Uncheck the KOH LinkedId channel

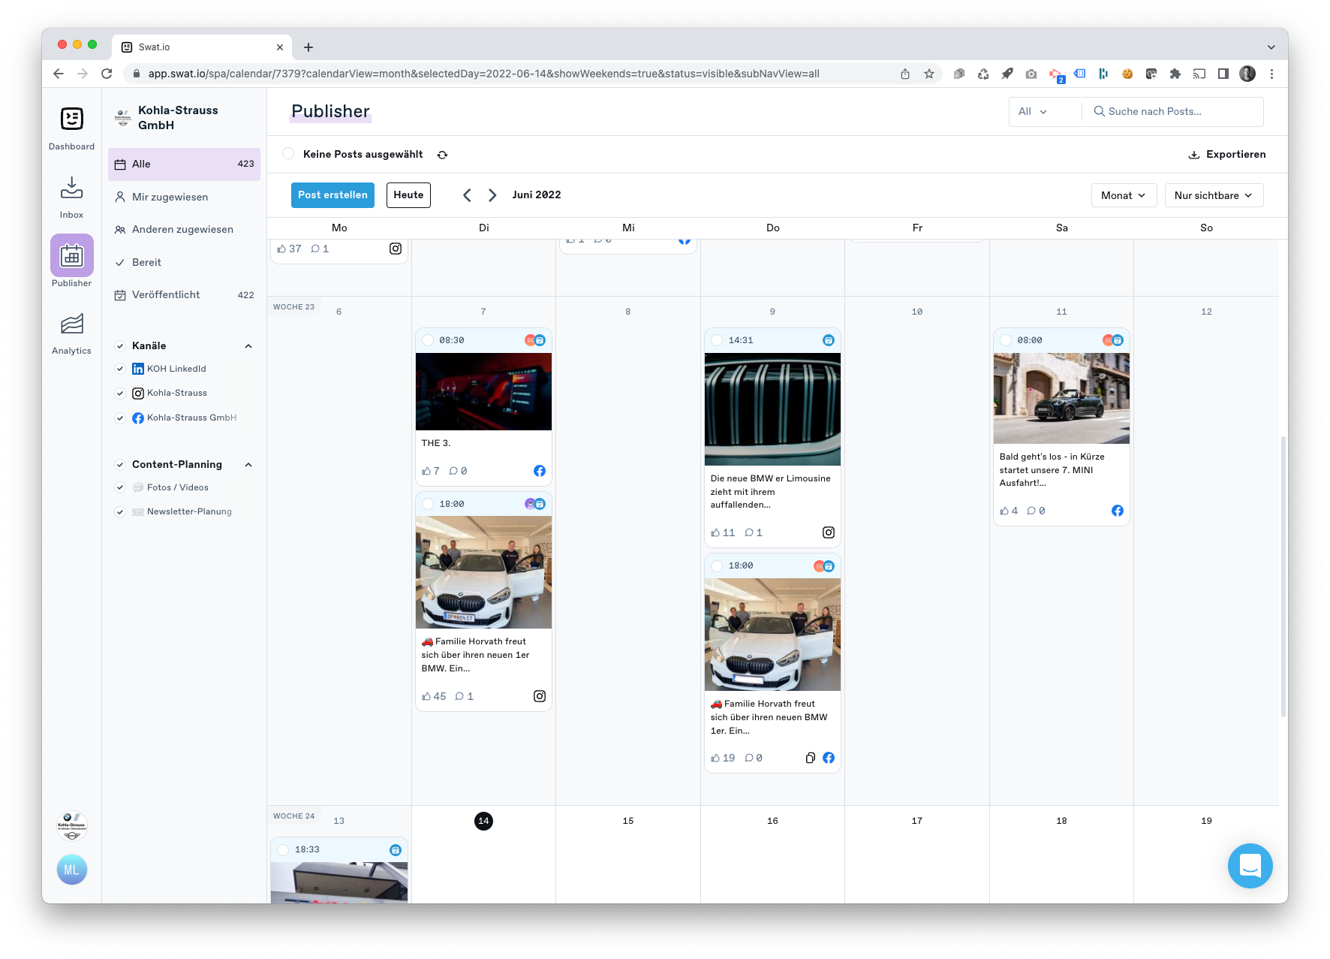(x=120, y=369)
